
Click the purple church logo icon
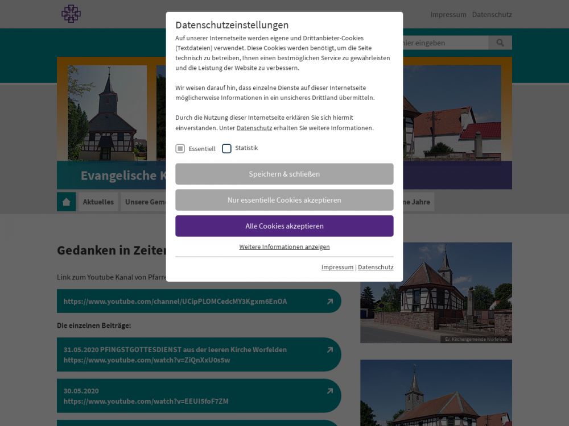(71, 14)
